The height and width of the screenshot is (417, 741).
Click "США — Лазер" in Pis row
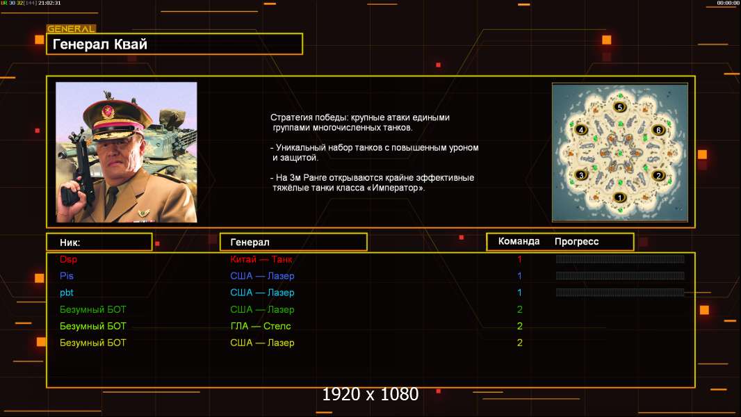(x=262, y=276)
